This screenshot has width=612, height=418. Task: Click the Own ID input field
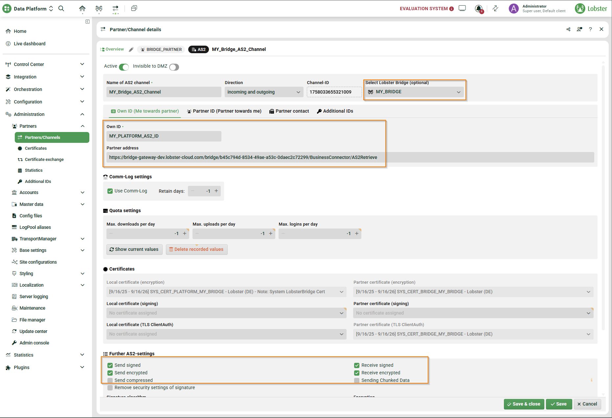(x=164, y=136)
